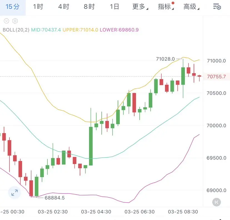
Task: Click the MID:70437.4 value
Action: tap(46, 30)
